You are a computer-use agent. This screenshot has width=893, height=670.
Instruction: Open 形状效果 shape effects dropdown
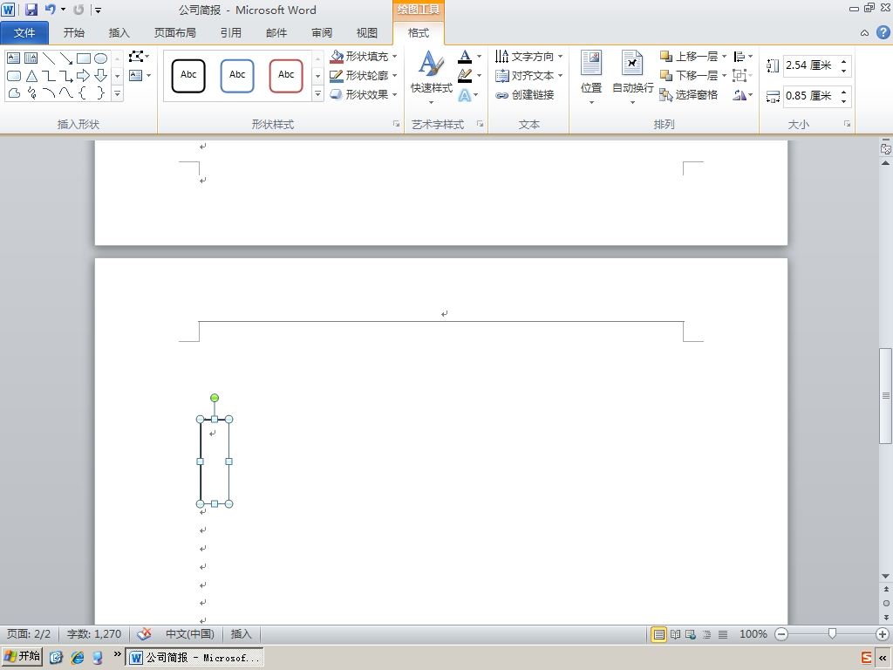(x=364, y=94)
